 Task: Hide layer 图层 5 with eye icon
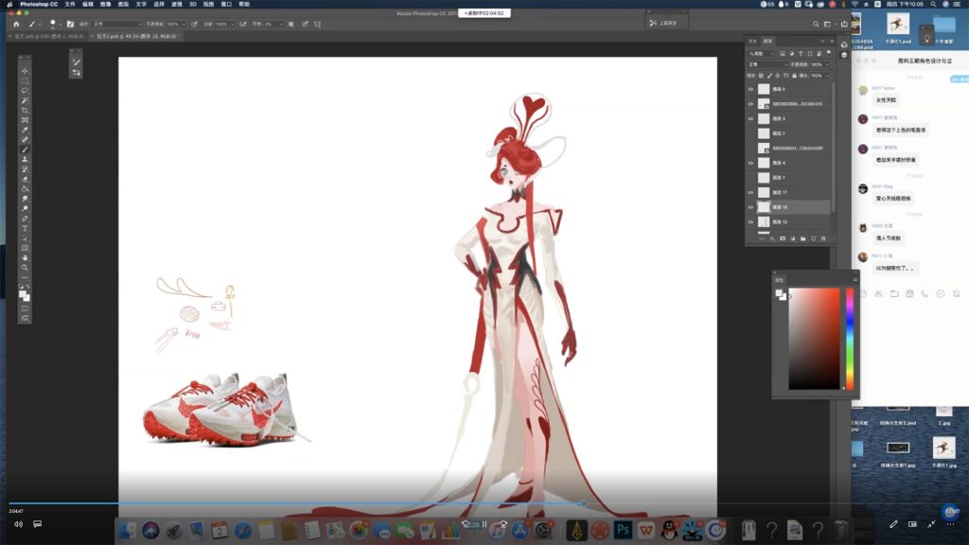[751, 89]
